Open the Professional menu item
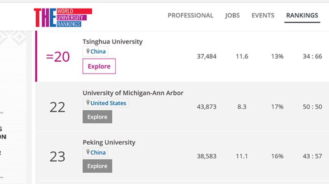 click(x=190, y=16)
